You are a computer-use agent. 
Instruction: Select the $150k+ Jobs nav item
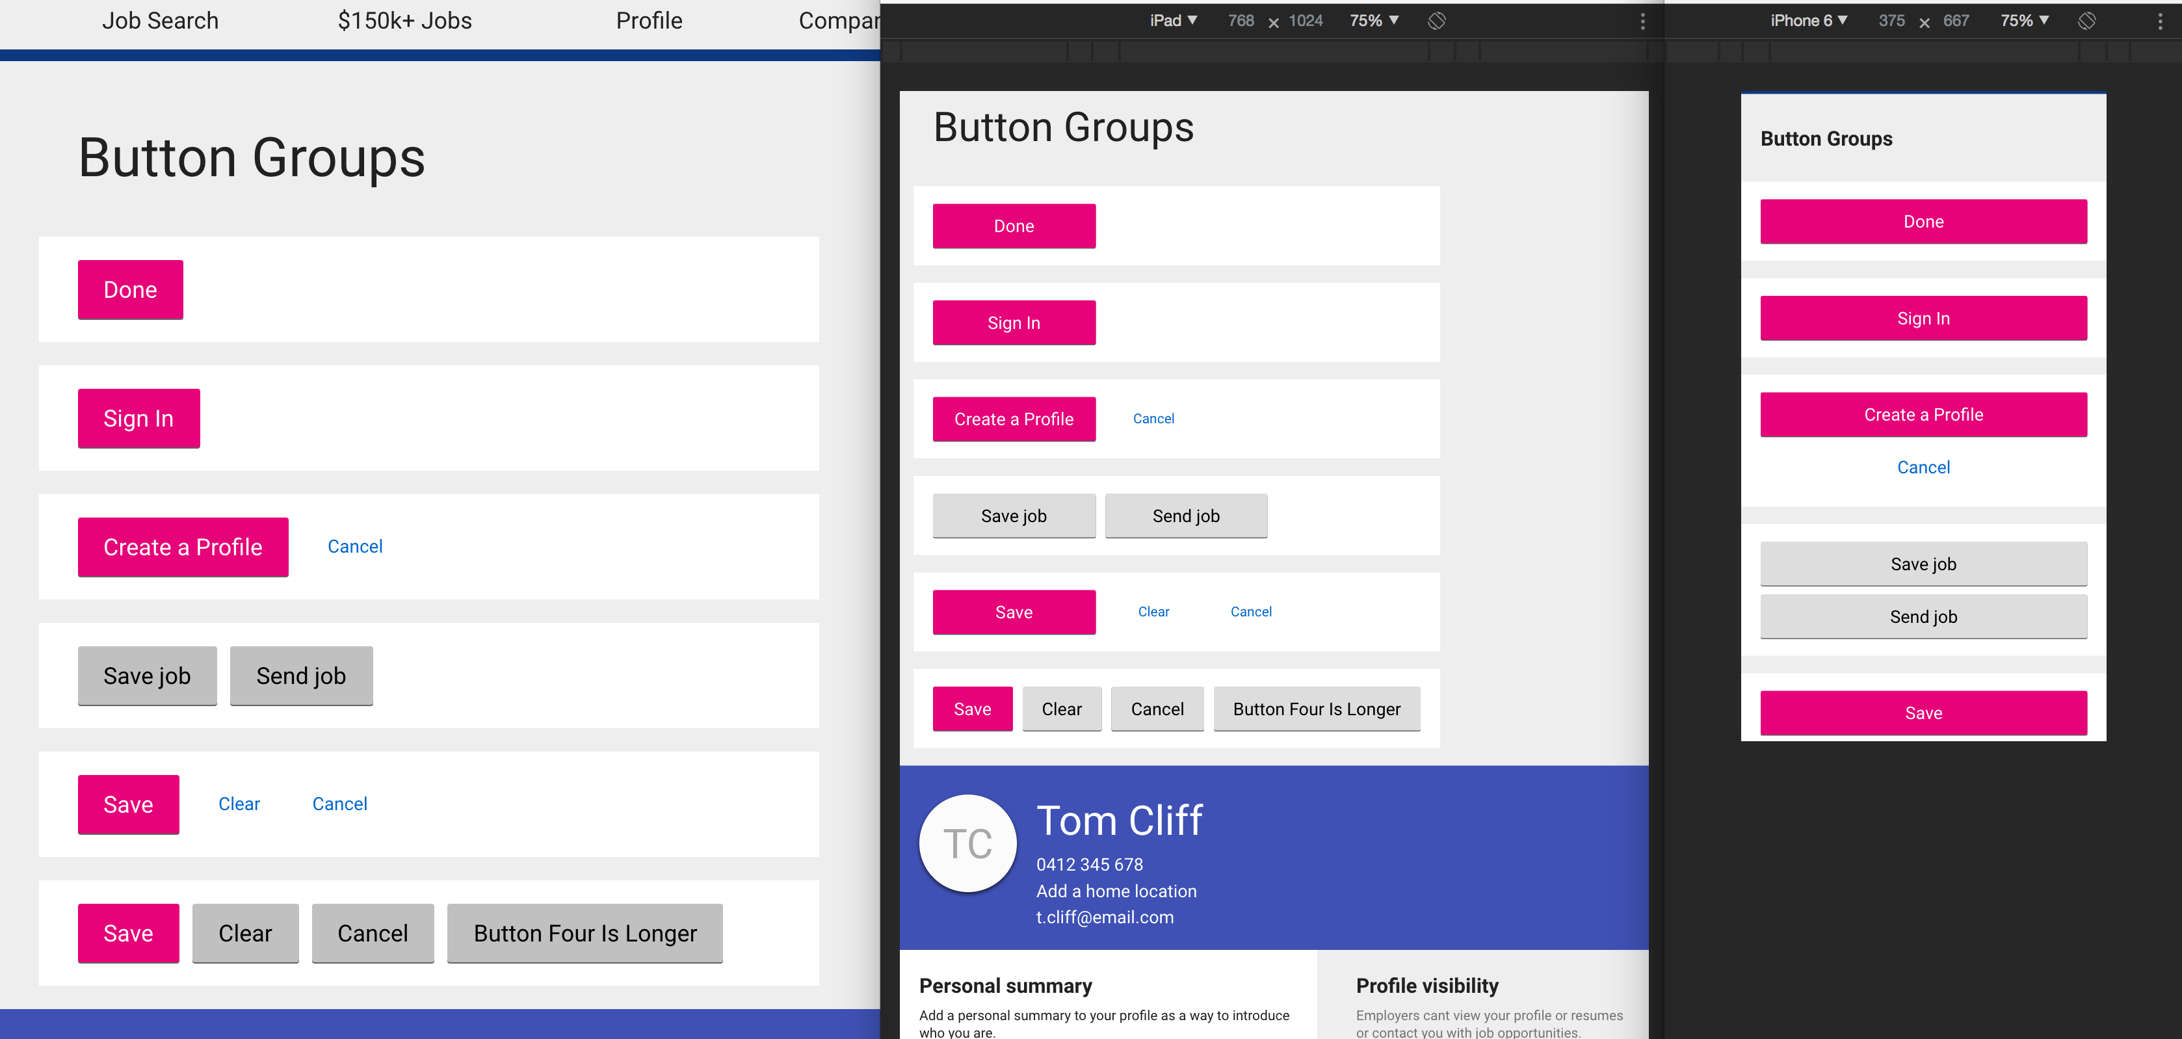click(x=404, y=21)
